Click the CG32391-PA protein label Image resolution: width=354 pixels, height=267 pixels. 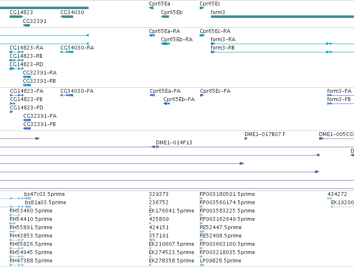[40, 116]
